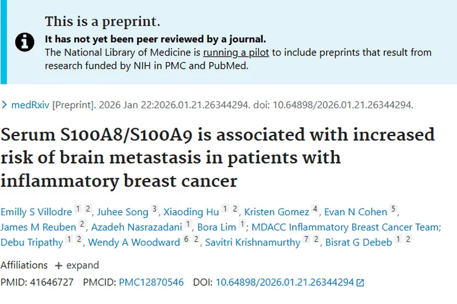View author Debu Tripathy
Viewport: 457px width, 304px height.
32,243
